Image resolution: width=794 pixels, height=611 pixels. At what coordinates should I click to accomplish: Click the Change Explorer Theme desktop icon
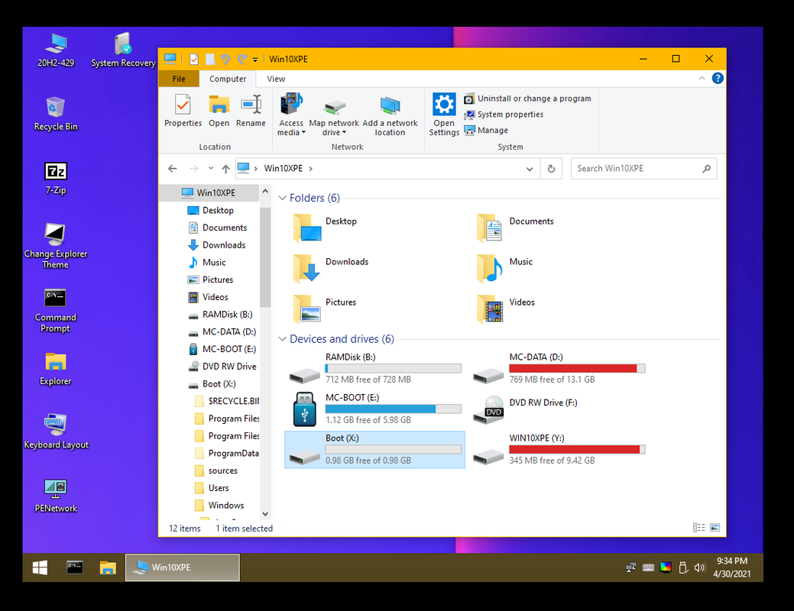(56, 245)
